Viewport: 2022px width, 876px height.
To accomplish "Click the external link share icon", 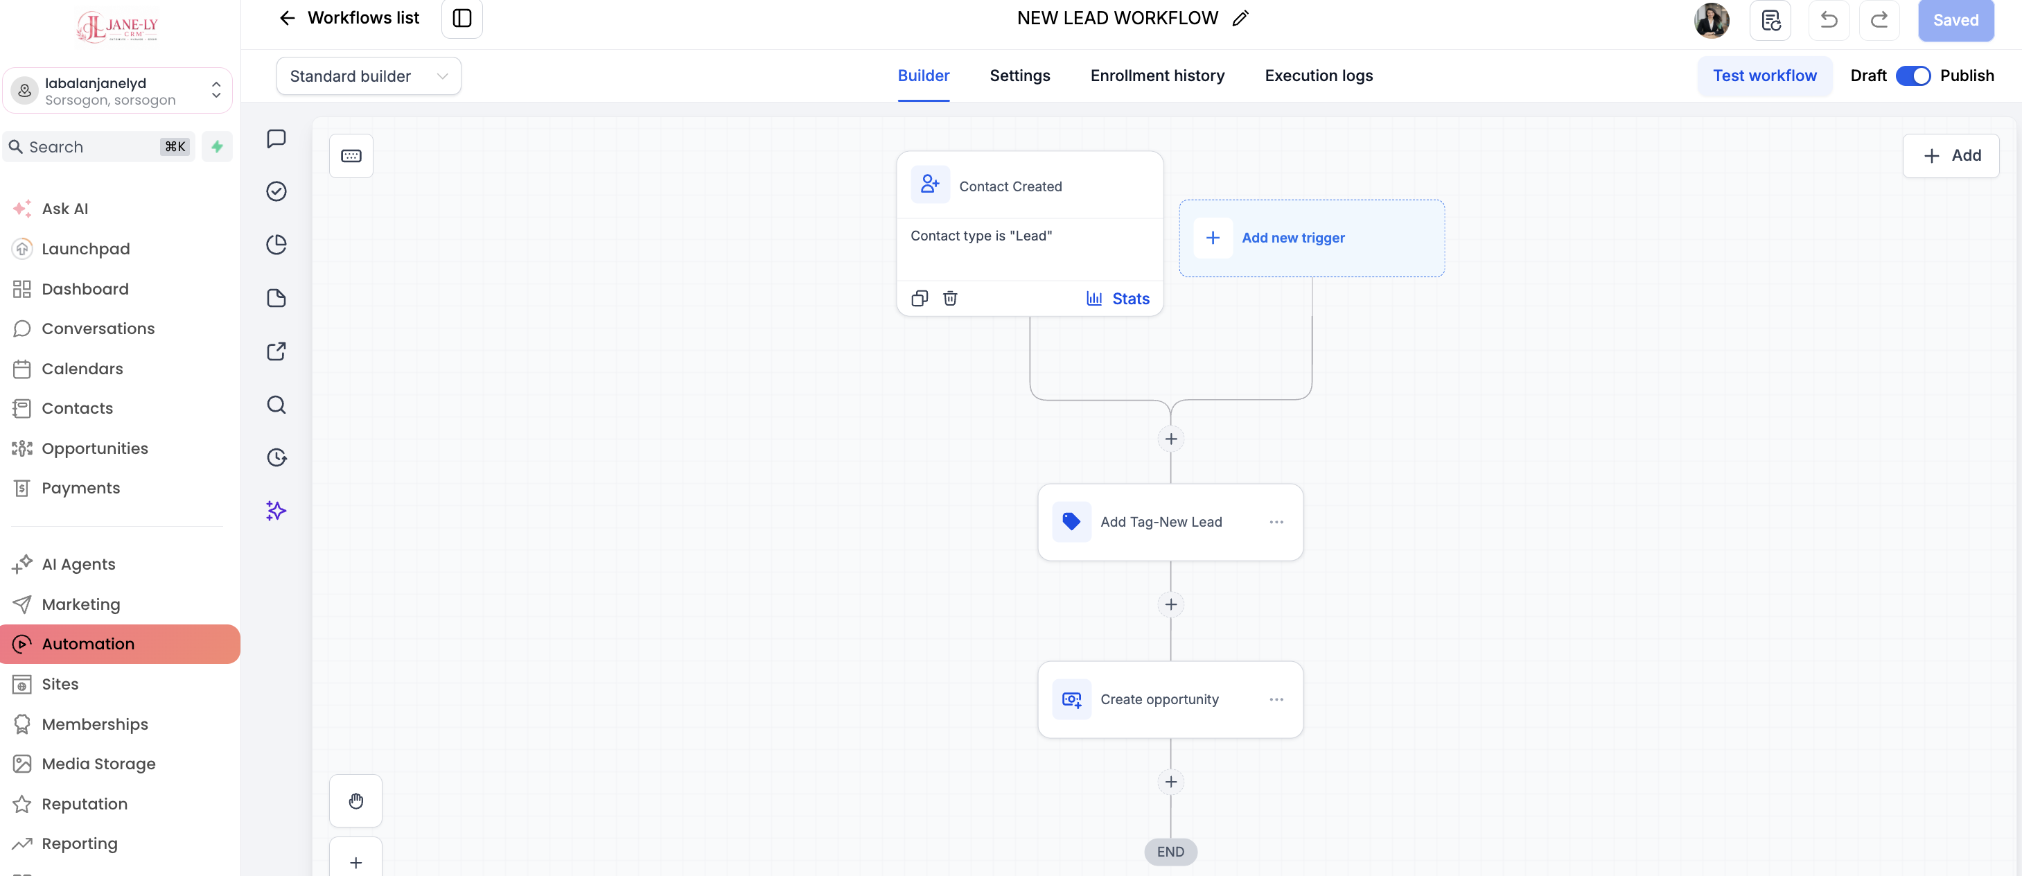I will click(x=276, y=351).
